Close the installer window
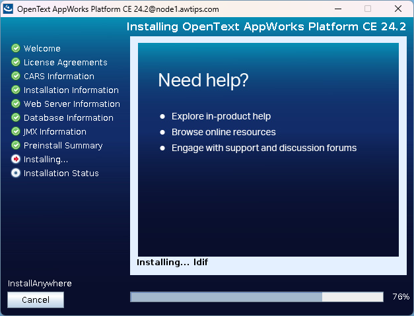Image resolution: width=414 pixels, height=316 pixels. (397, 9)
